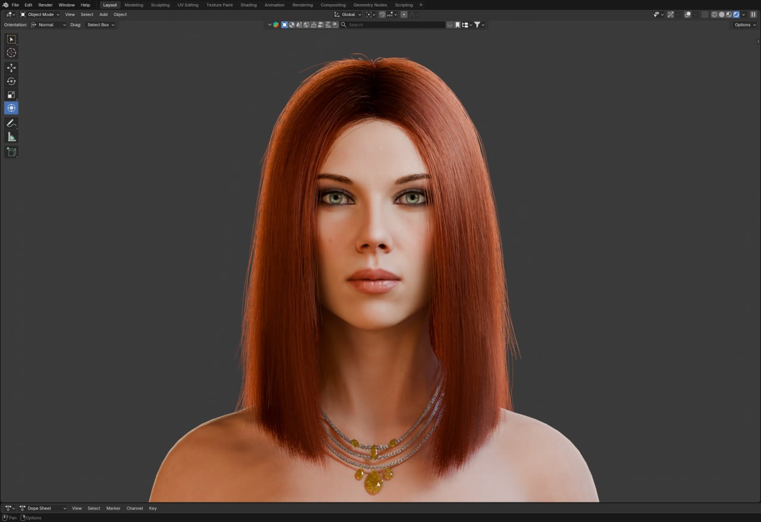Activate the Add Cube tool
761x522 pixels.
pos(11,152)
